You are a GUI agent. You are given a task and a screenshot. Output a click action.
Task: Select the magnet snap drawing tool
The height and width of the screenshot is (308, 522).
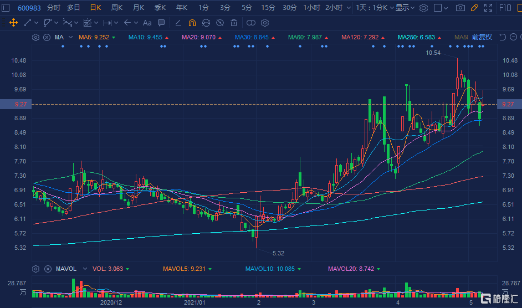pyautogui.click(x=192, y=23)
